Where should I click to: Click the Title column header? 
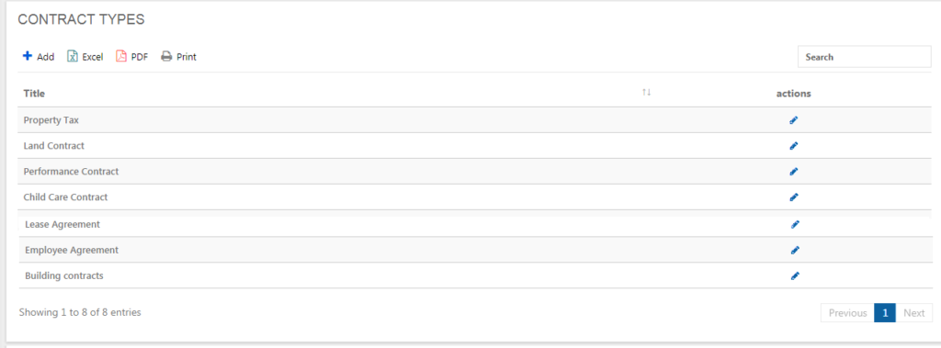(x=34, y=94)
